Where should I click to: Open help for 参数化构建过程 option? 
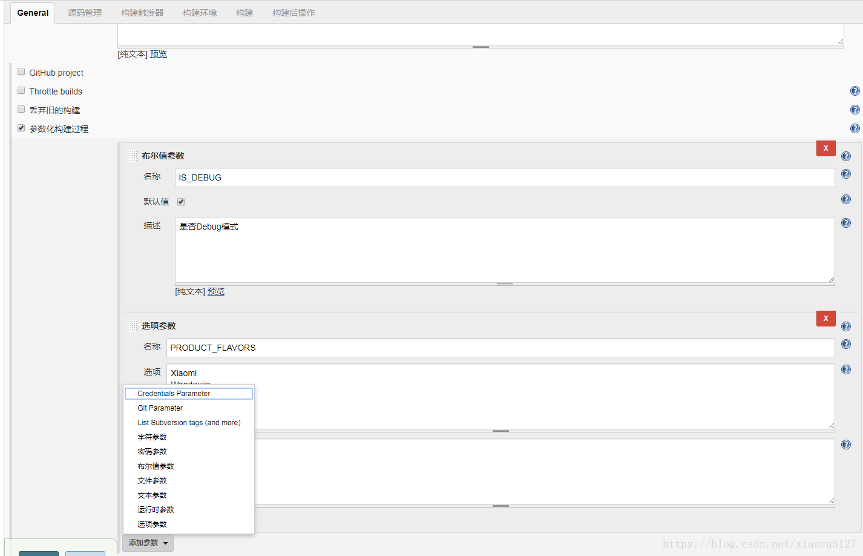pyautogui.click(x=855, y=128)
